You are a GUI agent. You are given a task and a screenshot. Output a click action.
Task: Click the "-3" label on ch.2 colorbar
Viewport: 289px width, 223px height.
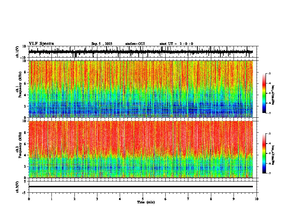pyautogui.click(x=269, y=134)
